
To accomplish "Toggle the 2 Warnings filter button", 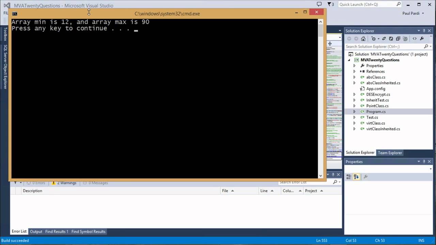I will (x=64, y=183).
